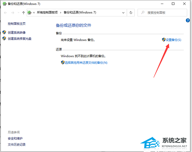The width and height of the screenshot is (192, 152).
Task: Open 选择其他用来还原文件的备份(N)
Action: coord(86,62)
